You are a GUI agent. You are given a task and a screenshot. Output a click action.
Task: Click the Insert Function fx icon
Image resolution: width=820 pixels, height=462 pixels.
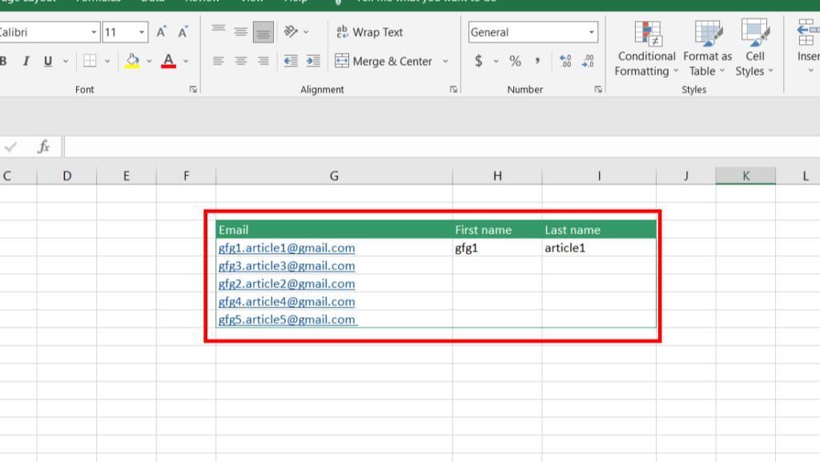tap(43, 147)
